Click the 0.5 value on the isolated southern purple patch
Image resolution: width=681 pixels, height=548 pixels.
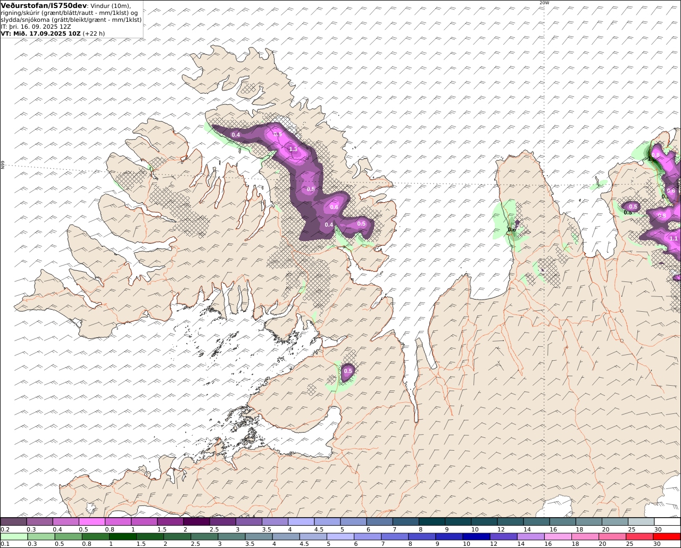click(348, 371)
